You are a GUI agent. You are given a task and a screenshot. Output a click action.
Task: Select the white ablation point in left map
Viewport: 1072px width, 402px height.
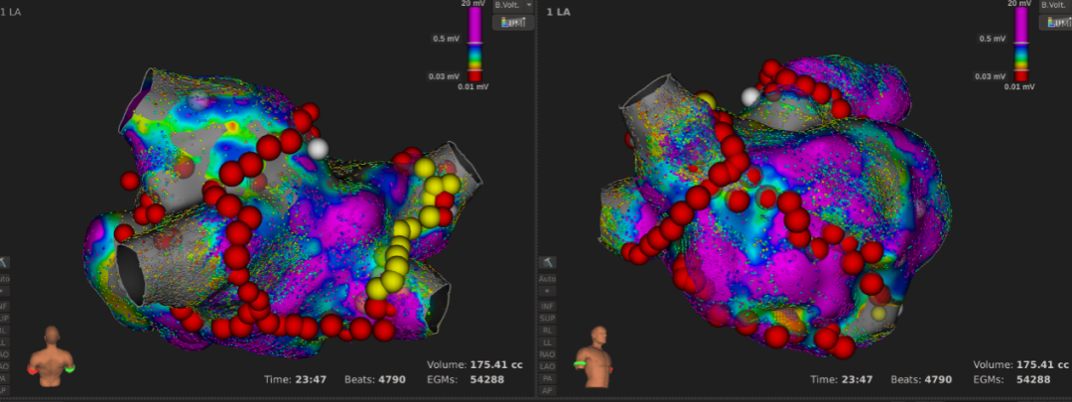(x=318, y=149)
